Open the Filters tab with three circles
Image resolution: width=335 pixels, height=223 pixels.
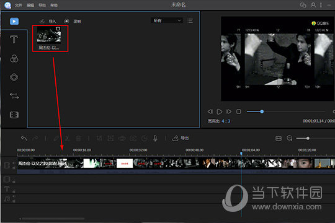tap(14, 58)
